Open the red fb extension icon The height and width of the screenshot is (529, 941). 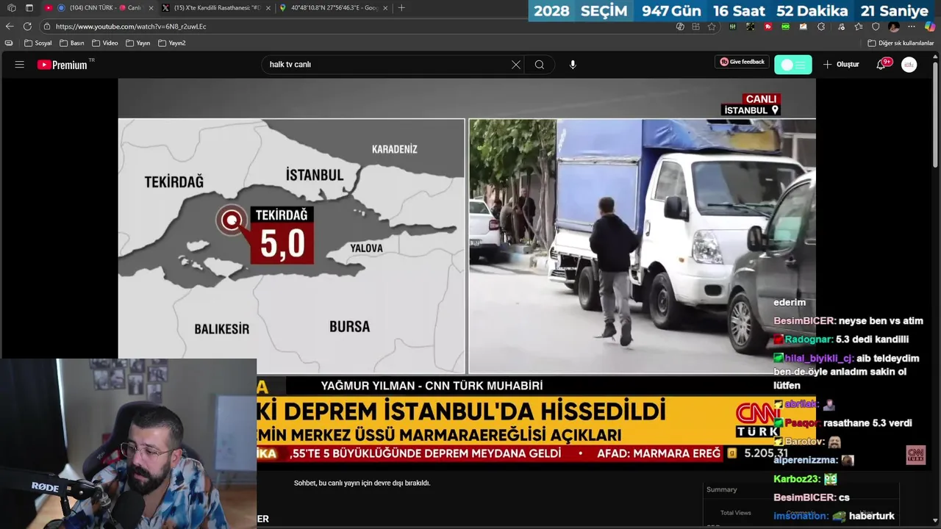768,26
